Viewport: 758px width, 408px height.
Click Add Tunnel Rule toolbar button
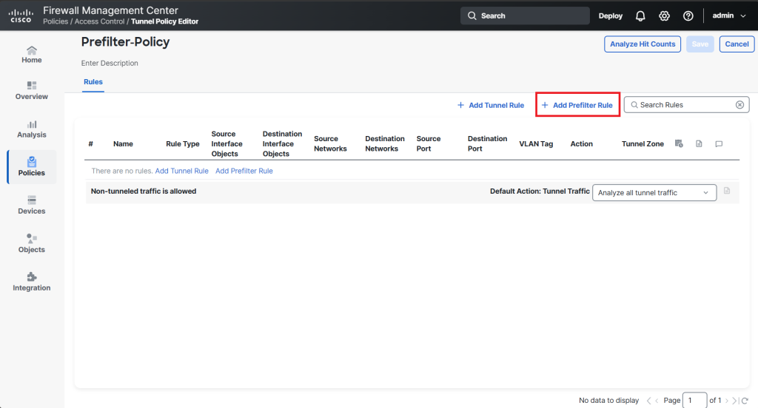(x=491, y=105)
